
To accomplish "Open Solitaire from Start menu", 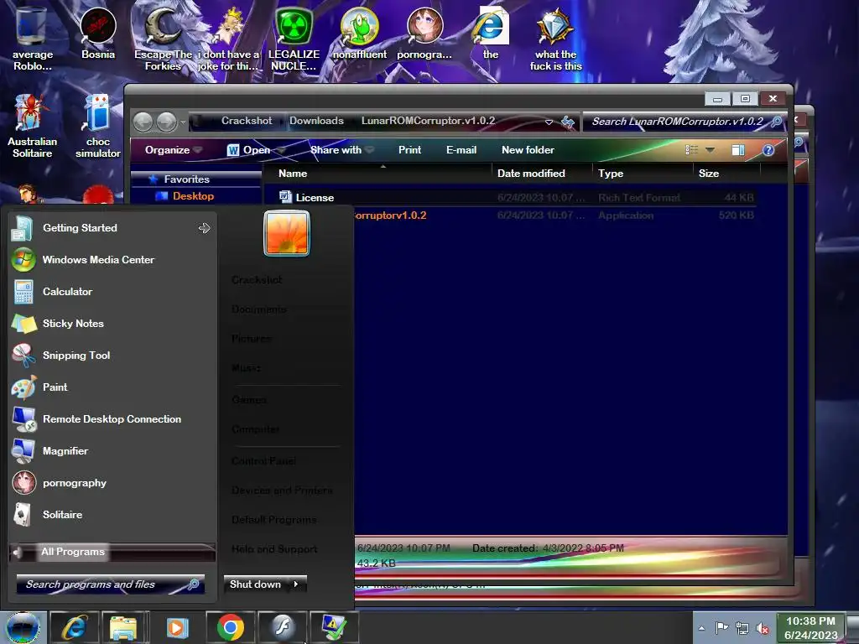I will coord(112,515).
